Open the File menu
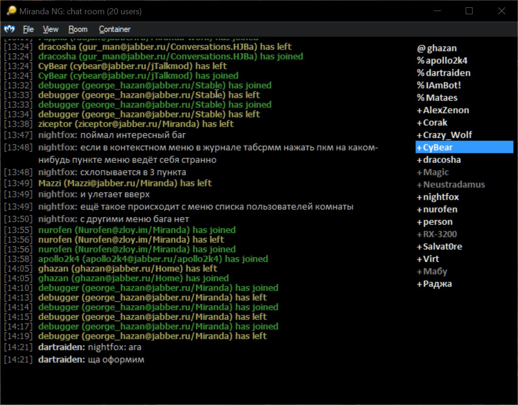The height and width of the screenshot is (405, 518). click(28, 29)
